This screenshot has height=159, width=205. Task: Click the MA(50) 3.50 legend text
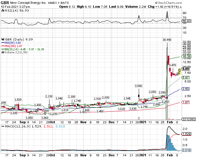click(13, 43)
